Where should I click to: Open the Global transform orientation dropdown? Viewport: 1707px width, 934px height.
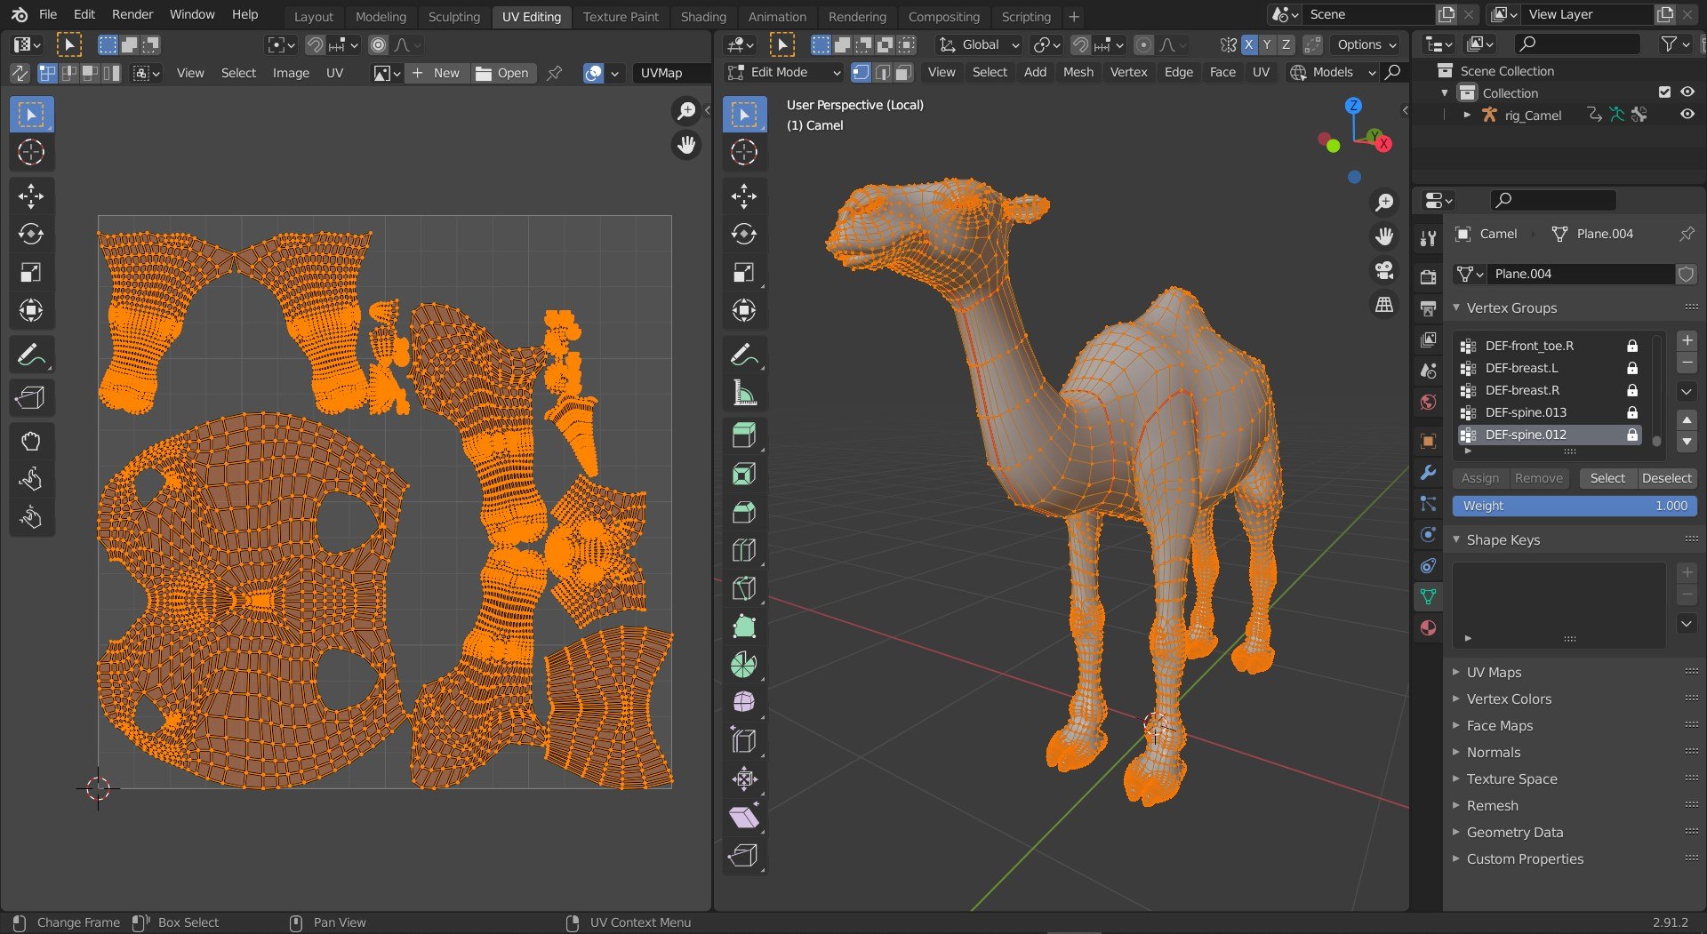click(x=979, y=44)
